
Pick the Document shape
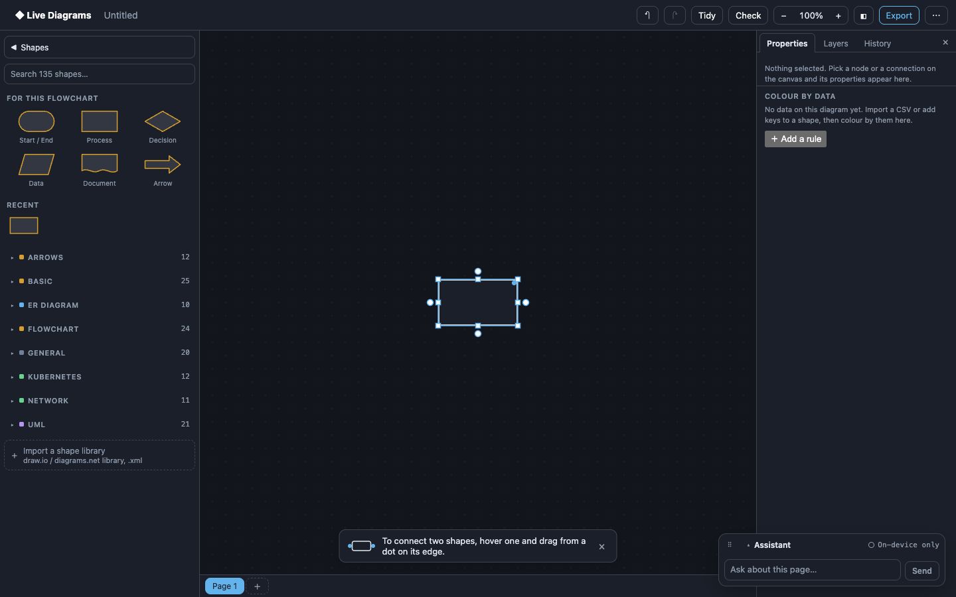(x=100, y=170)
